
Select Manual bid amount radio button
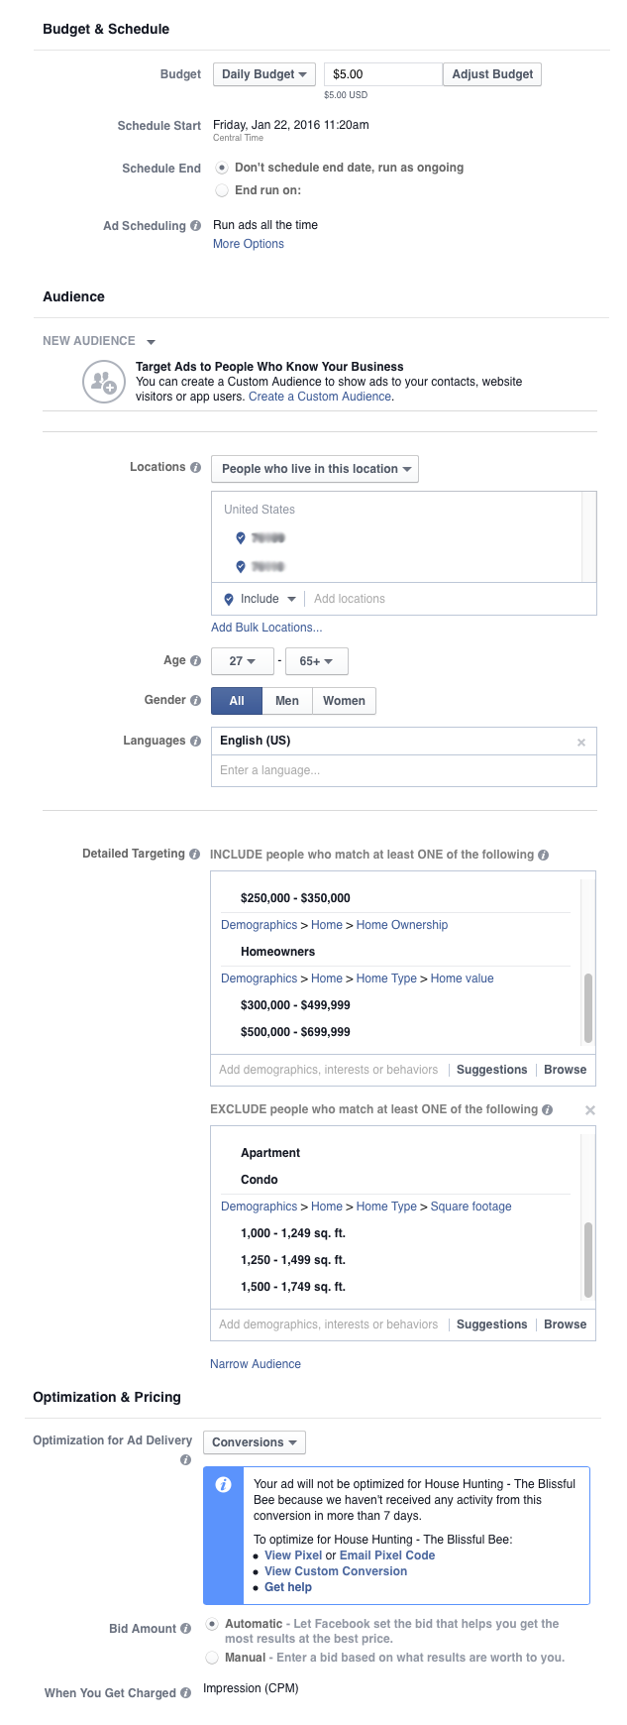212,1658
